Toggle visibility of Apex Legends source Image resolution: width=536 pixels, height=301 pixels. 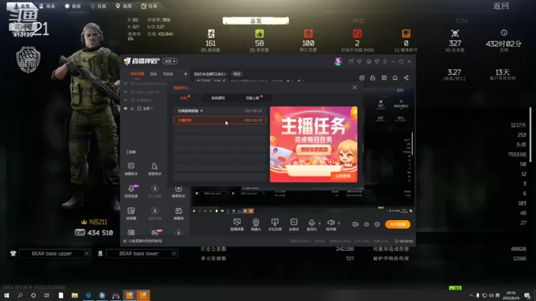coord(125,92)
